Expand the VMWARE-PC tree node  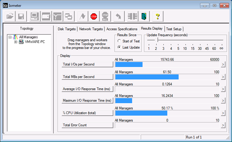click(16, 42)
